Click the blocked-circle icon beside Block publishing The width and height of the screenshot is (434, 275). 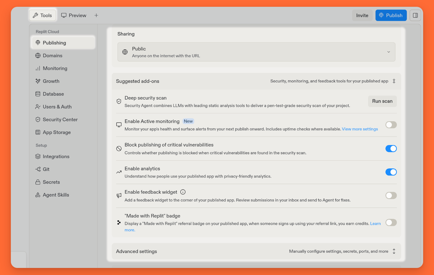pos(119,149)
